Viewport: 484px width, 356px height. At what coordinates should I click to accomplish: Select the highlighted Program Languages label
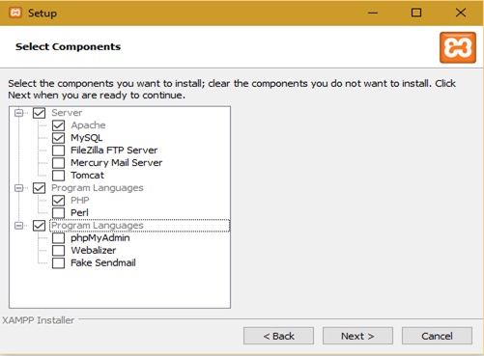pos(98,226)
